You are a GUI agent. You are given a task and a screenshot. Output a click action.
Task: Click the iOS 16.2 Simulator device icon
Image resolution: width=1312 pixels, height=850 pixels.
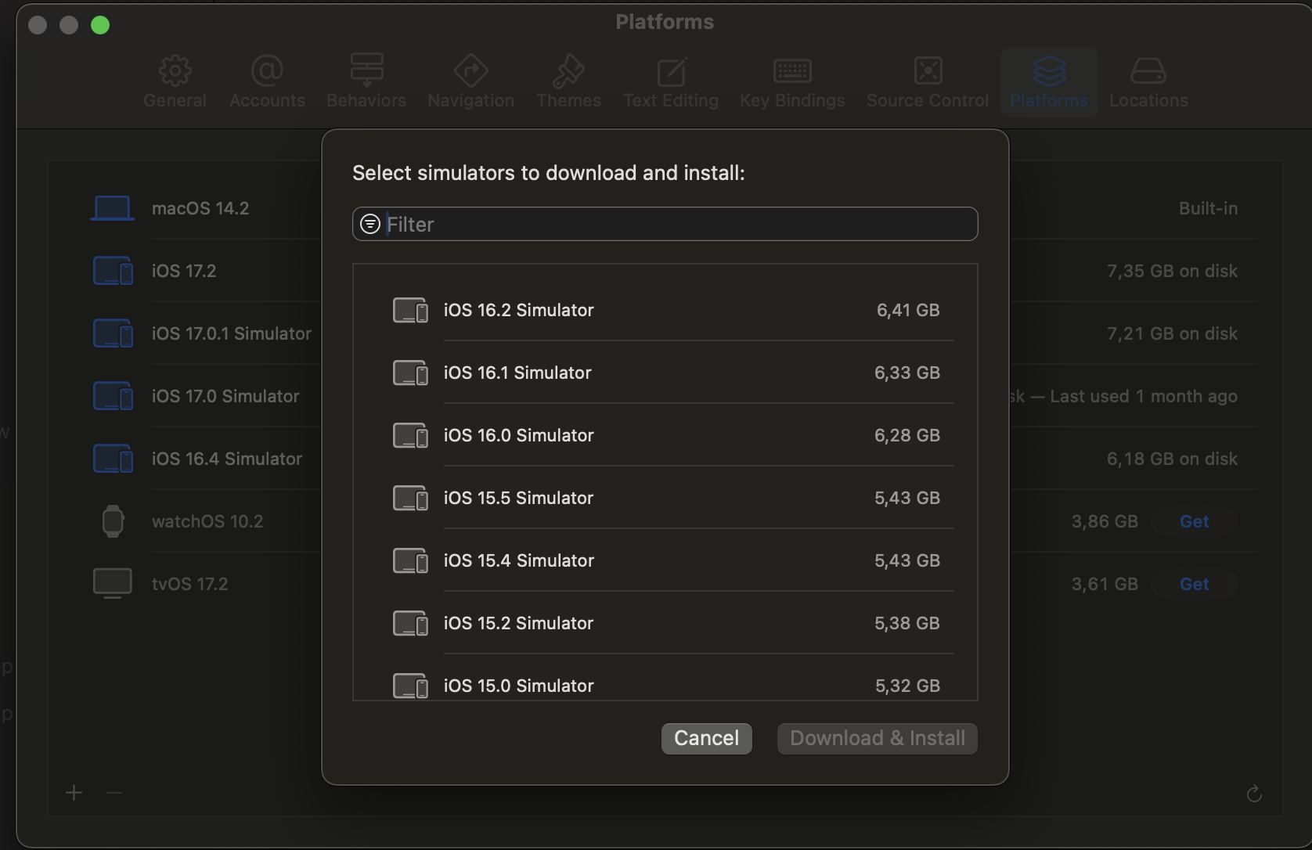point(410,311)
